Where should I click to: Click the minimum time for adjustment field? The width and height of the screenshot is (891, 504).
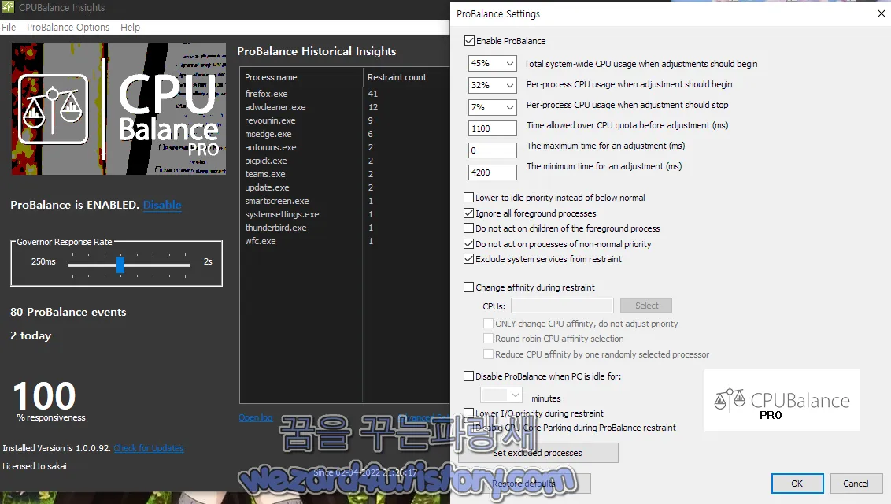click(493, 172)
